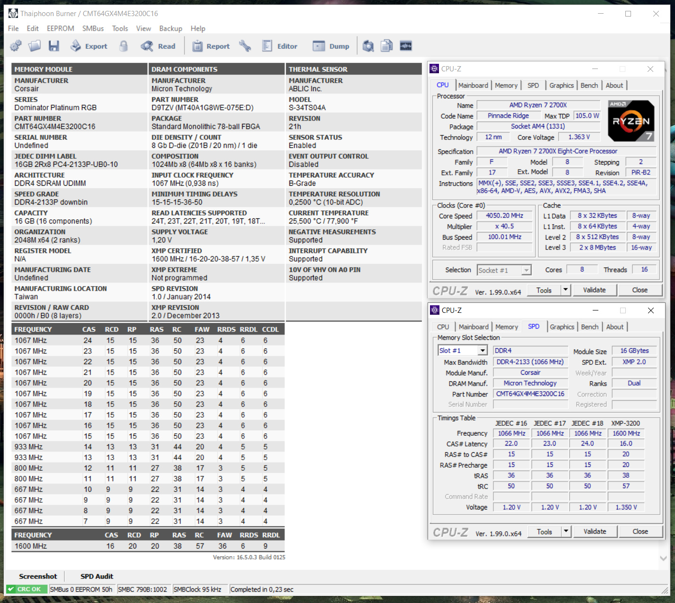Expand the Tools arrow in the lower CPU-Z window
This screenshot has width=675, height=603.
tap(566, 531)
